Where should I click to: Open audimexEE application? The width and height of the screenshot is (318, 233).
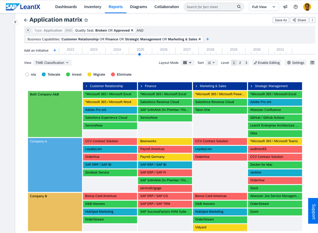pos(275,149)
